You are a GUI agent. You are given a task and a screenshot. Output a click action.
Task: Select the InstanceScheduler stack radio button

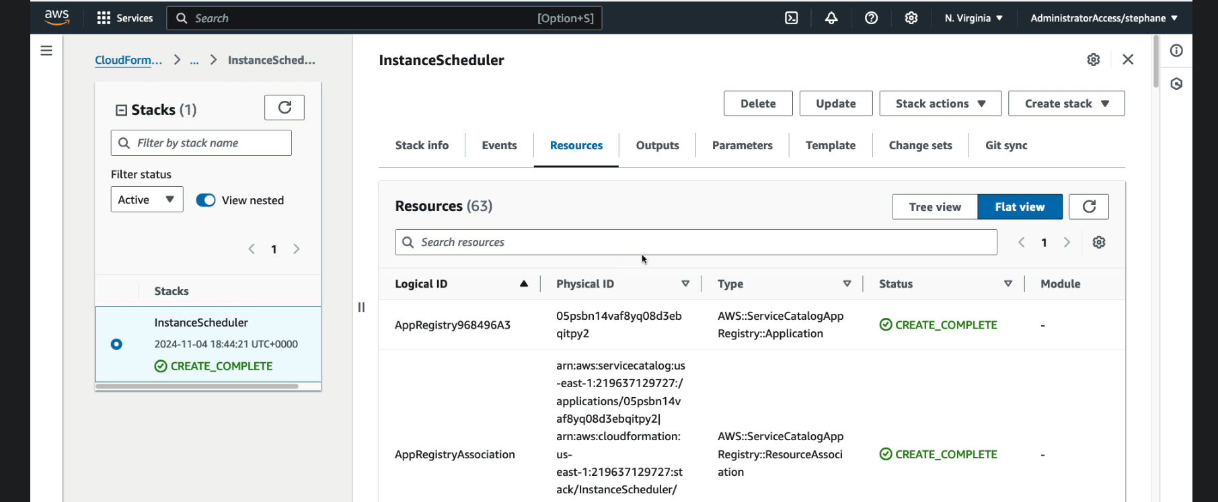116,344
